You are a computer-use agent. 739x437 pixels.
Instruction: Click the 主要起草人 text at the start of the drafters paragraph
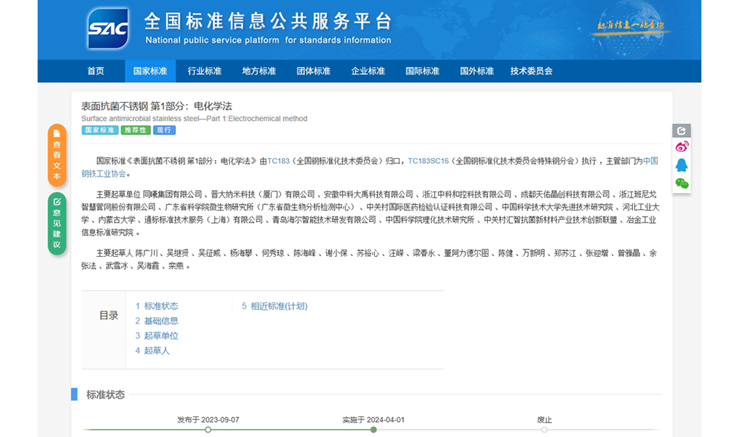pos(114,253)
